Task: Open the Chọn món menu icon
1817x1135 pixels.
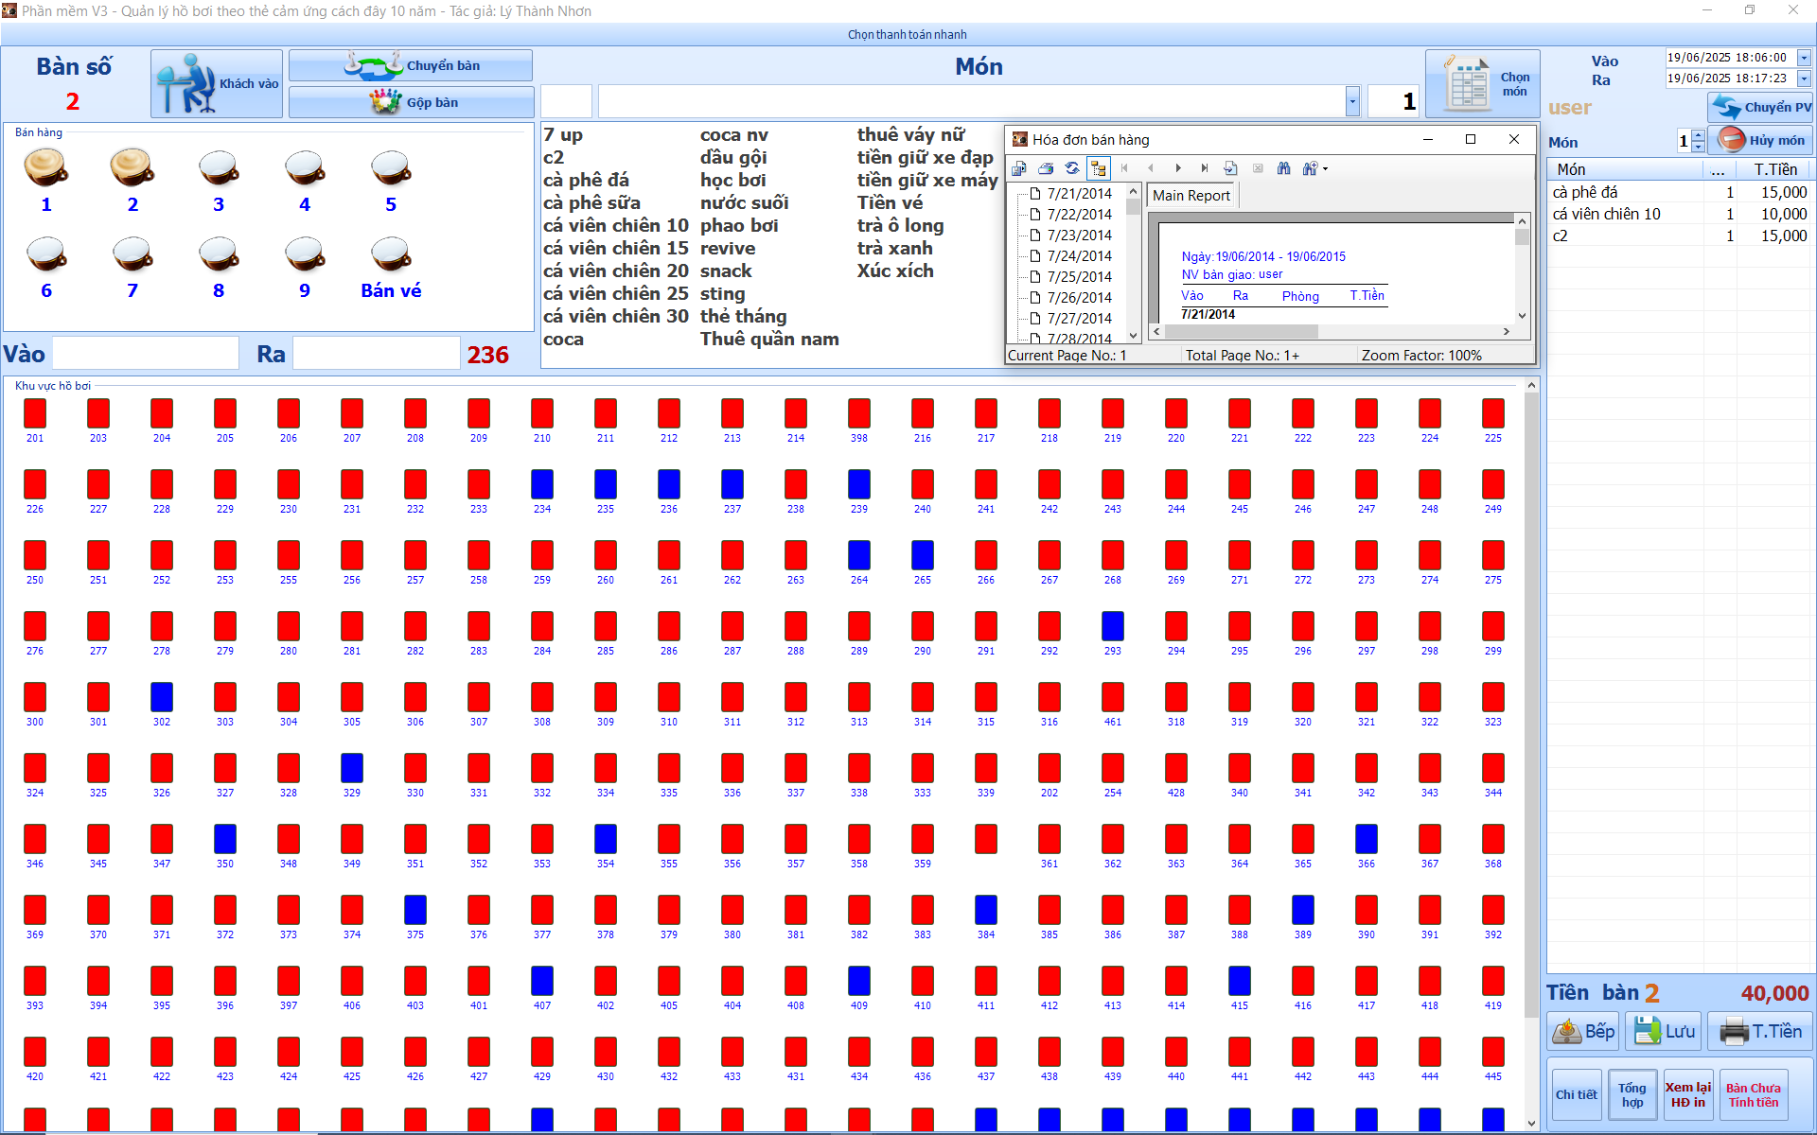Action: [x=1483, y=83]
